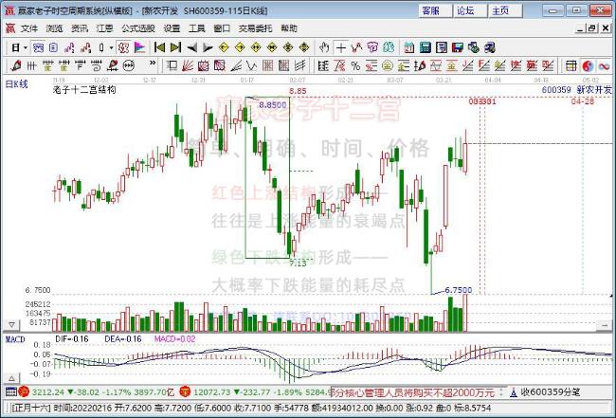Expand the period selector dropdown arrow

click(x=26, y=48)
